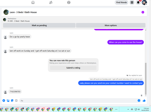Click the chat scrollbar thumb
The image size is (151, 112).
(146, 79)
